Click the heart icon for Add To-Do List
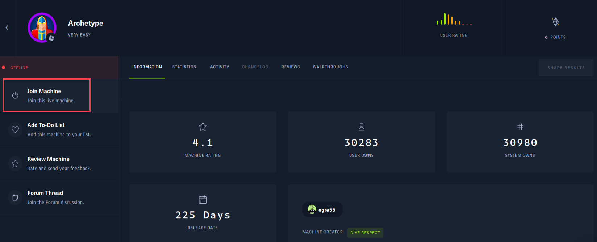Image resolution: width=597 pixels, height=242 pixels. 15,130
